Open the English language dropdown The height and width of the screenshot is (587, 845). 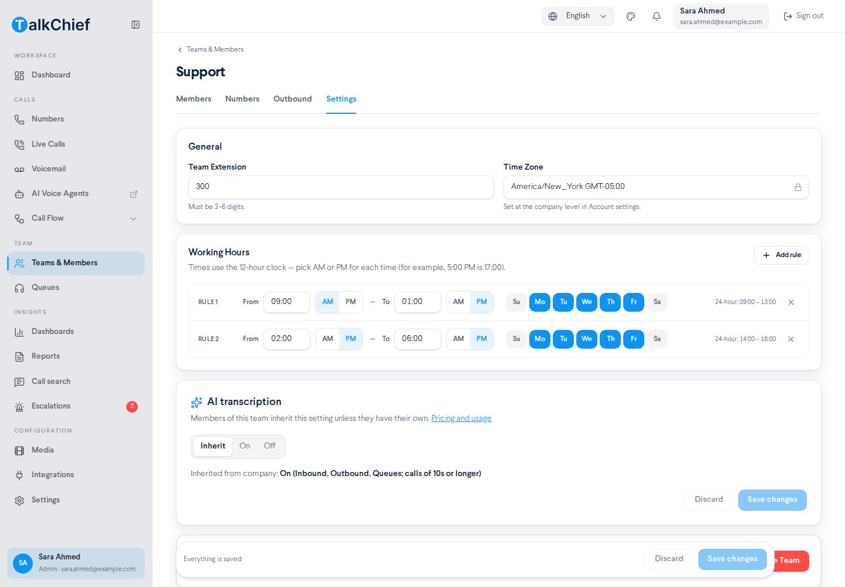577,16
